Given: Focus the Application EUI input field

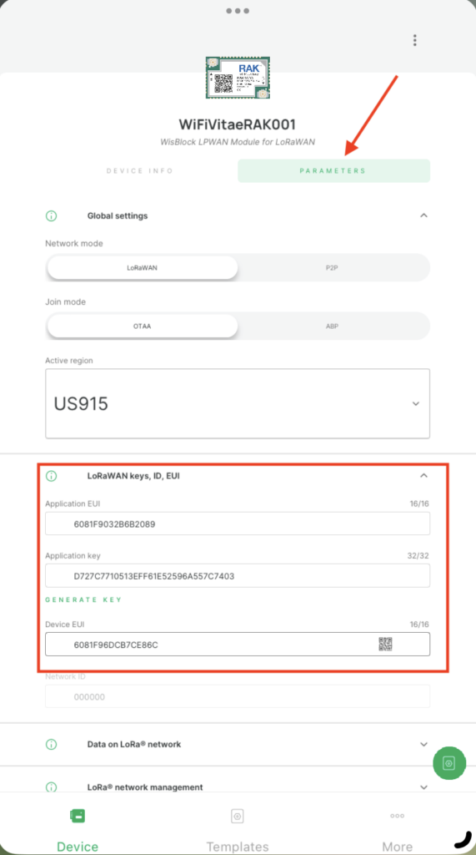Looking at the screenshot, I should (238, 524).
